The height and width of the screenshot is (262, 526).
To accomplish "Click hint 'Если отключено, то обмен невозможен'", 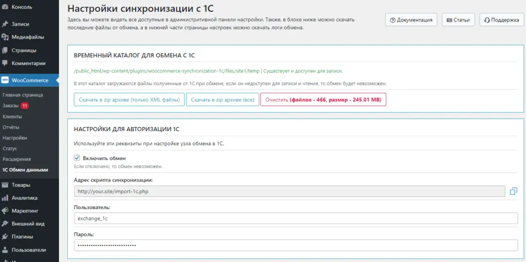I will (x=119, y=166).
